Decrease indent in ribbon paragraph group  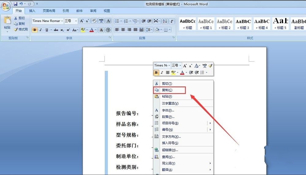pos(143,21)
